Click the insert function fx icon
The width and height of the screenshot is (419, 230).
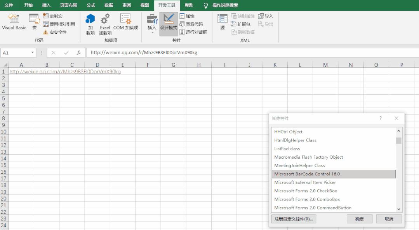[x=79, y=53]
